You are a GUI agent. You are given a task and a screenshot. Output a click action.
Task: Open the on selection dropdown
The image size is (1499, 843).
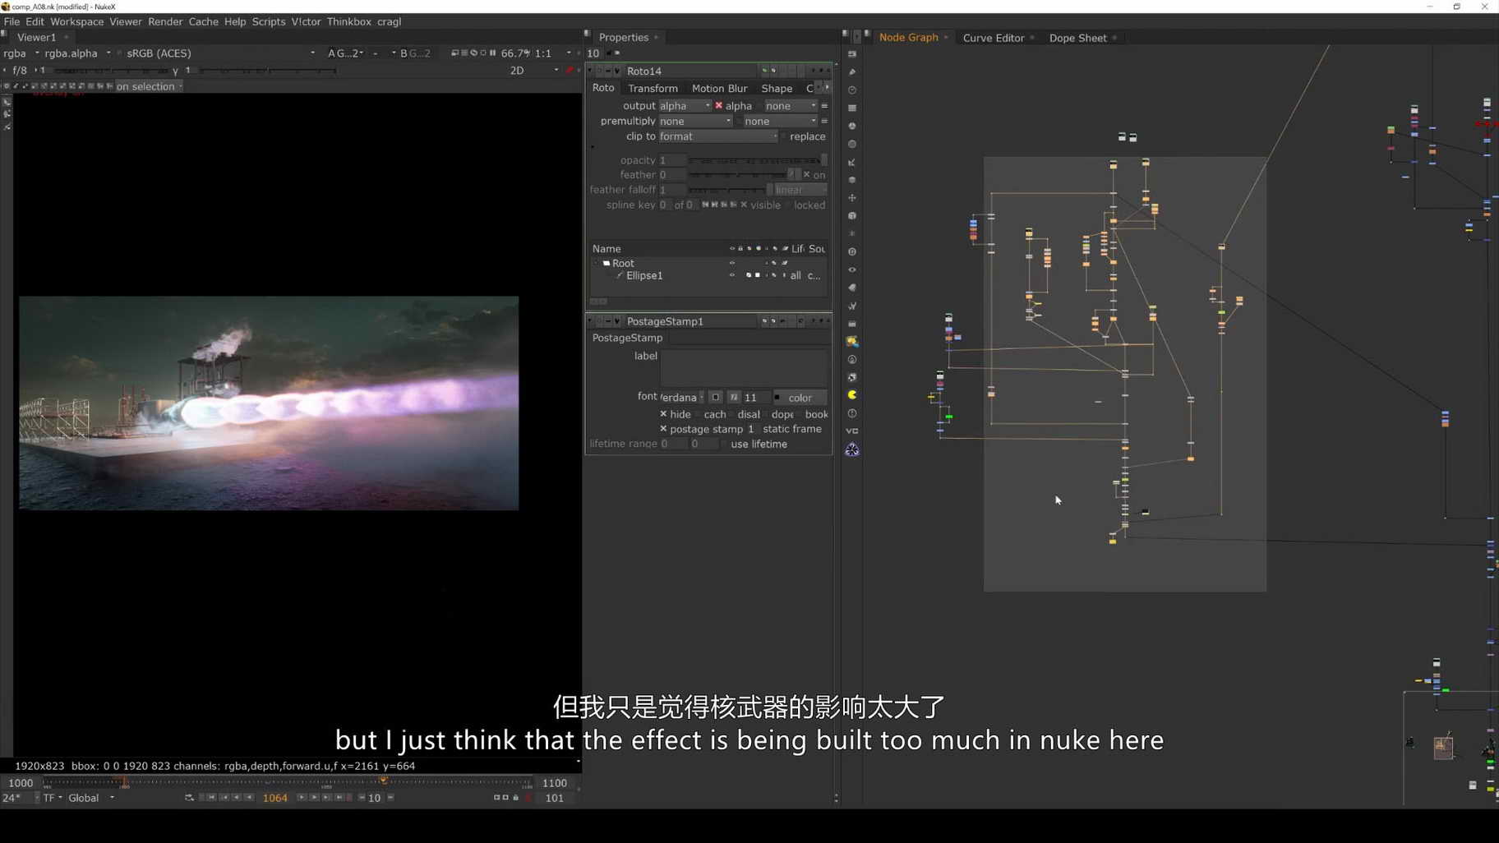click(x=149, y=86)
